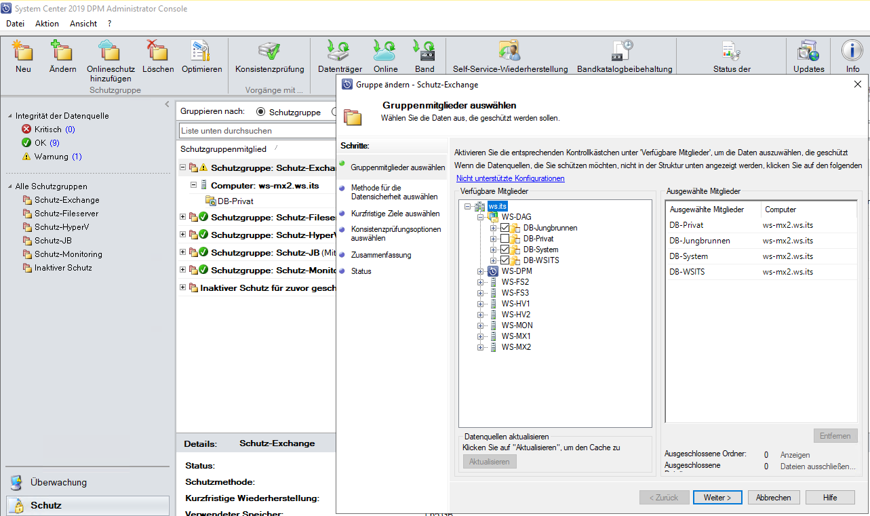
Task: Uncheck the DB-Jungbrunnen checkbox
Action: click(x=505, y=228)
